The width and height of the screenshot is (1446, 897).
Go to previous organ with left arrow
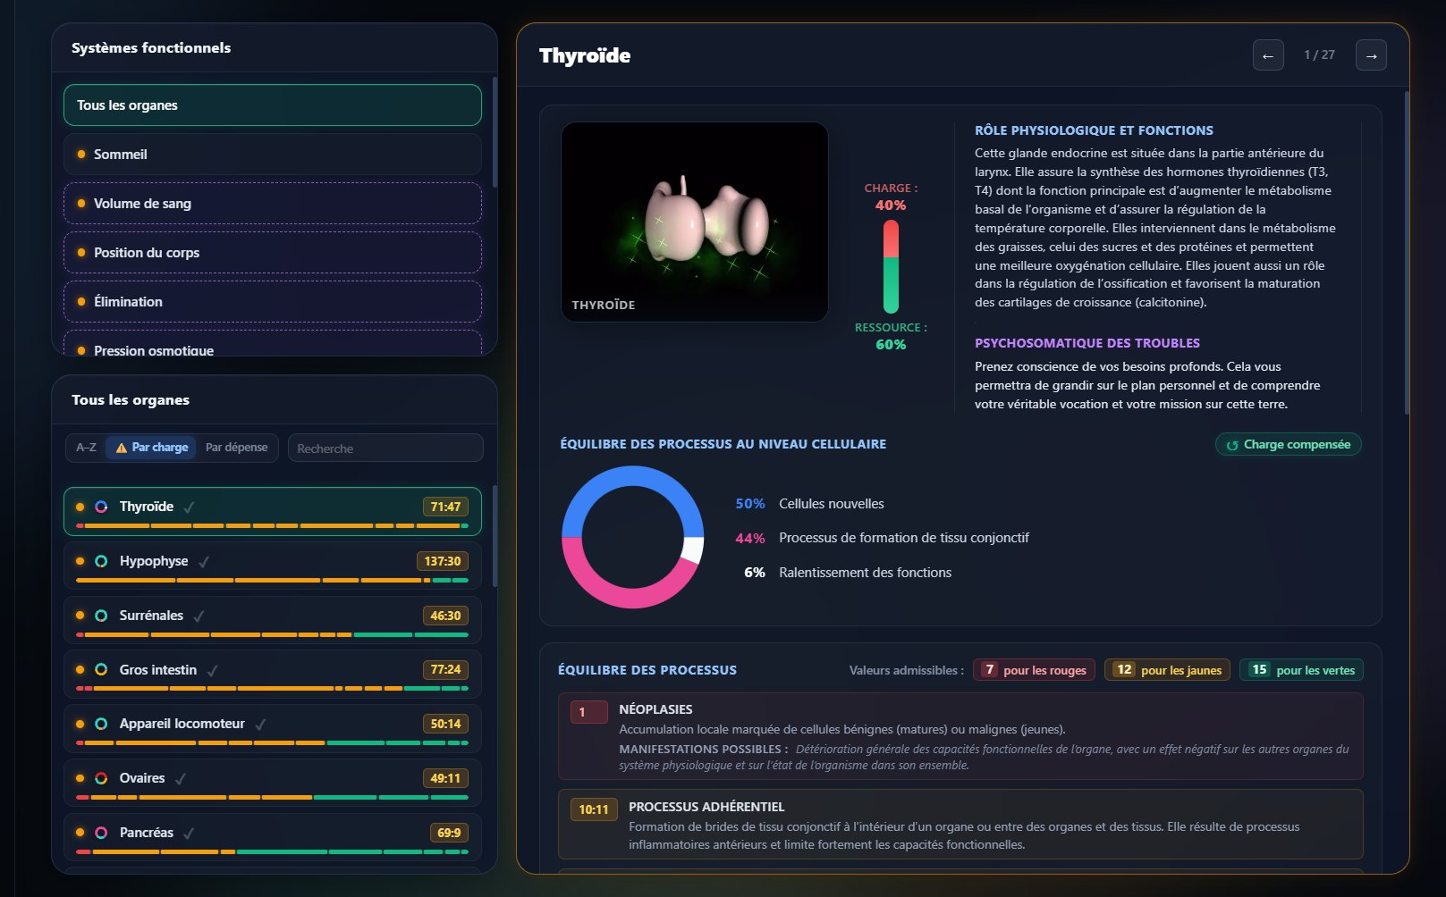1268,55
